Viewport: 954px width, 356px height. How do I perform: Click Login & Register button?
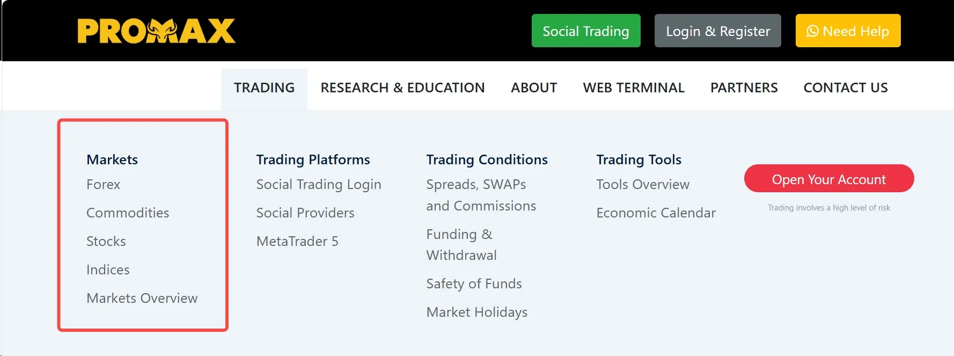(x=718, y=31)
